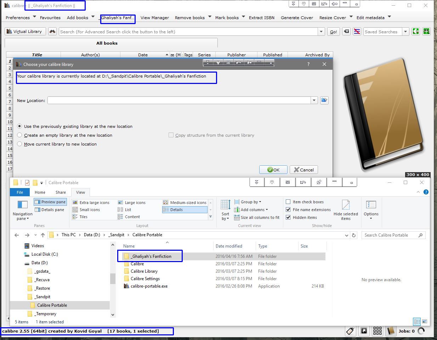
Task: Toggle cover grid icon in calibre status bar
Action: click(377, 331)
